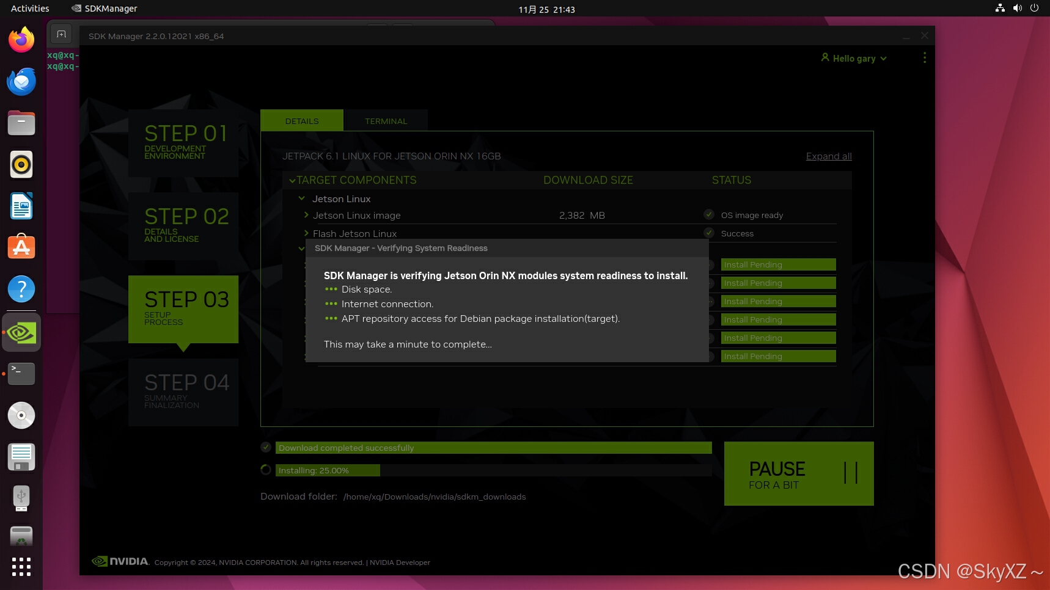Open the disc drive icon in the dock

coord(21,415)
